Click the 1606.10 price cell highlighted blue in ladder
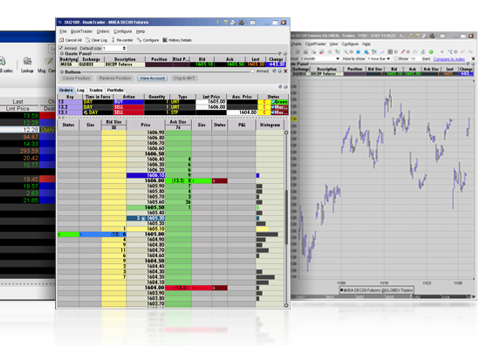 pos(146,175)
